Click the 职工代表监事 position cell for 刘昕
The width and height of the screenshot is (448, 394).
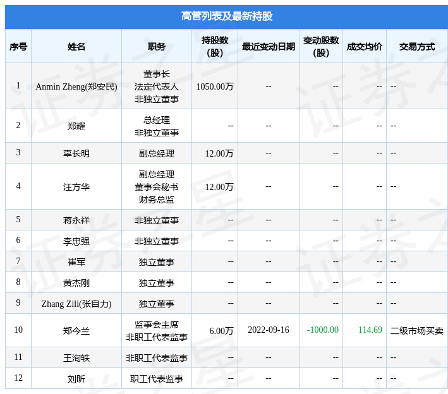click(157, 379)
